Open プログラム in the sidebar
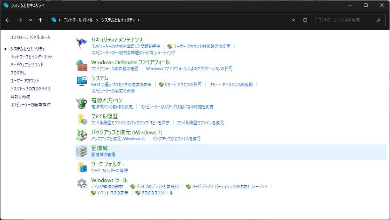390x220 pixels. click(x=18, y=73)
